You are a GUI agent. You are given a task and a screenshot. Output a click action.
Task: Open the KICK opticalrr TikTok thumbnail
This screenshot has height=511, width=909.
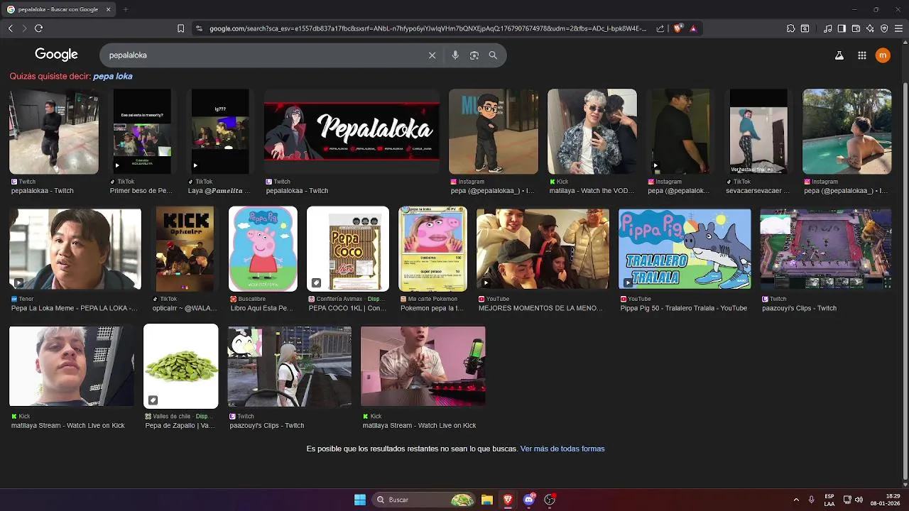pyautogui.click(x=185, y=249)
